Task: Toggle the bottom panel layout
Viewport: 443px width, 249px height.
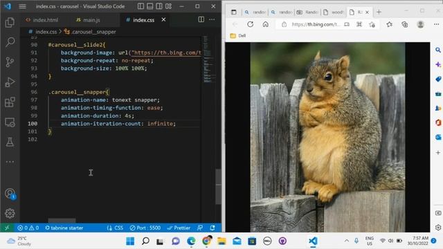Action: (x=150, y=6)
